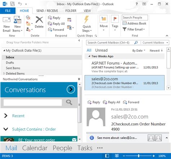Open the Tags flag menu
Screen dimensions: 171x159
pyautogui.click(x=115, y=23)
